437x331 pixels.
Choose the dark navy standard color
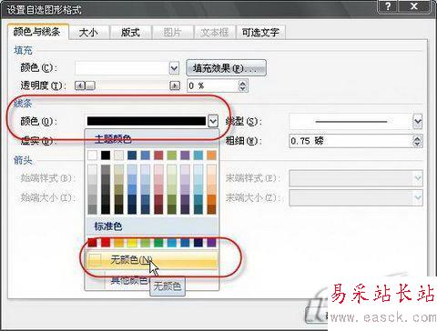(x=198, y=242)
